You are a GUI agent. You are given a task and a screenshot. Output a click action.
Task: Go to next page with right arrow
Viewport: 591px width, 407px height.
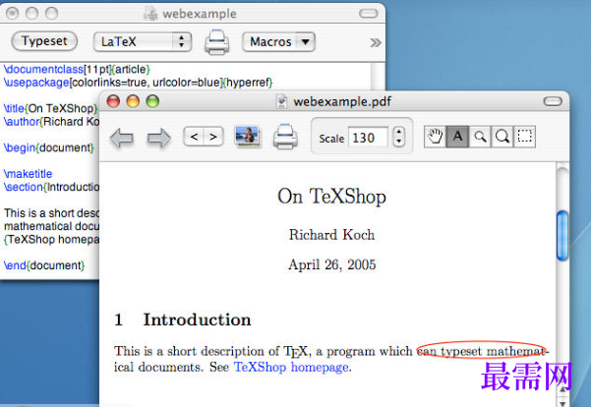[x=158, y=138]
